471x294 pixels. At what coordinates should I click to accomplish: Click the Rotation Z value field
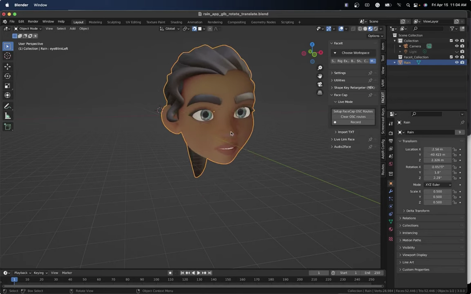point(437,178)
